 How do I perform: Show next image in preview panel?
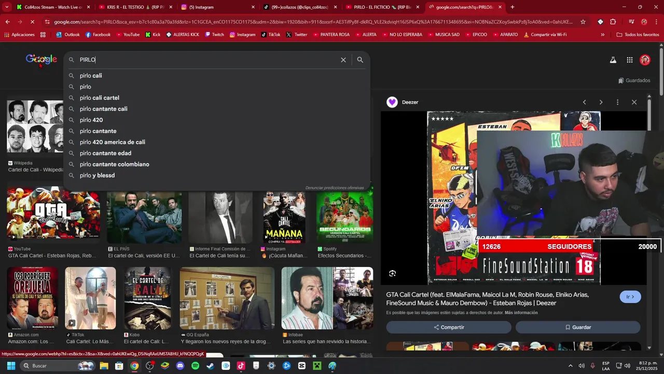point(601,102)
